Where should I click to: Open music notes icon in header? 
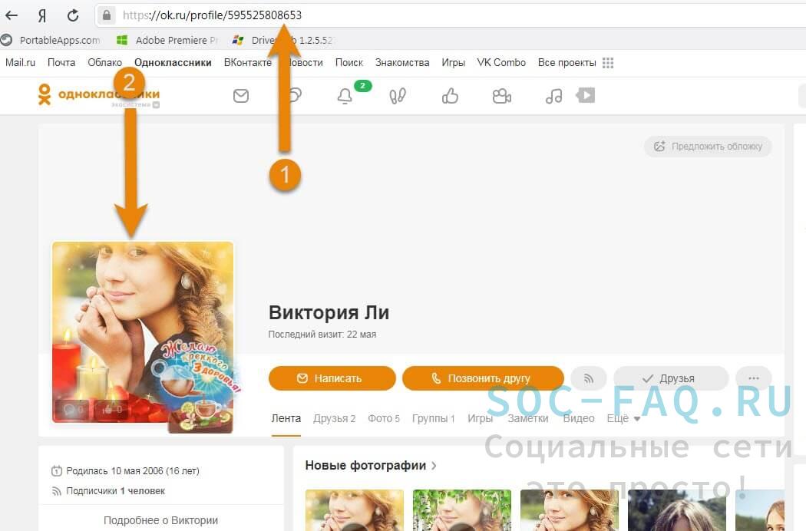[553, 96]
